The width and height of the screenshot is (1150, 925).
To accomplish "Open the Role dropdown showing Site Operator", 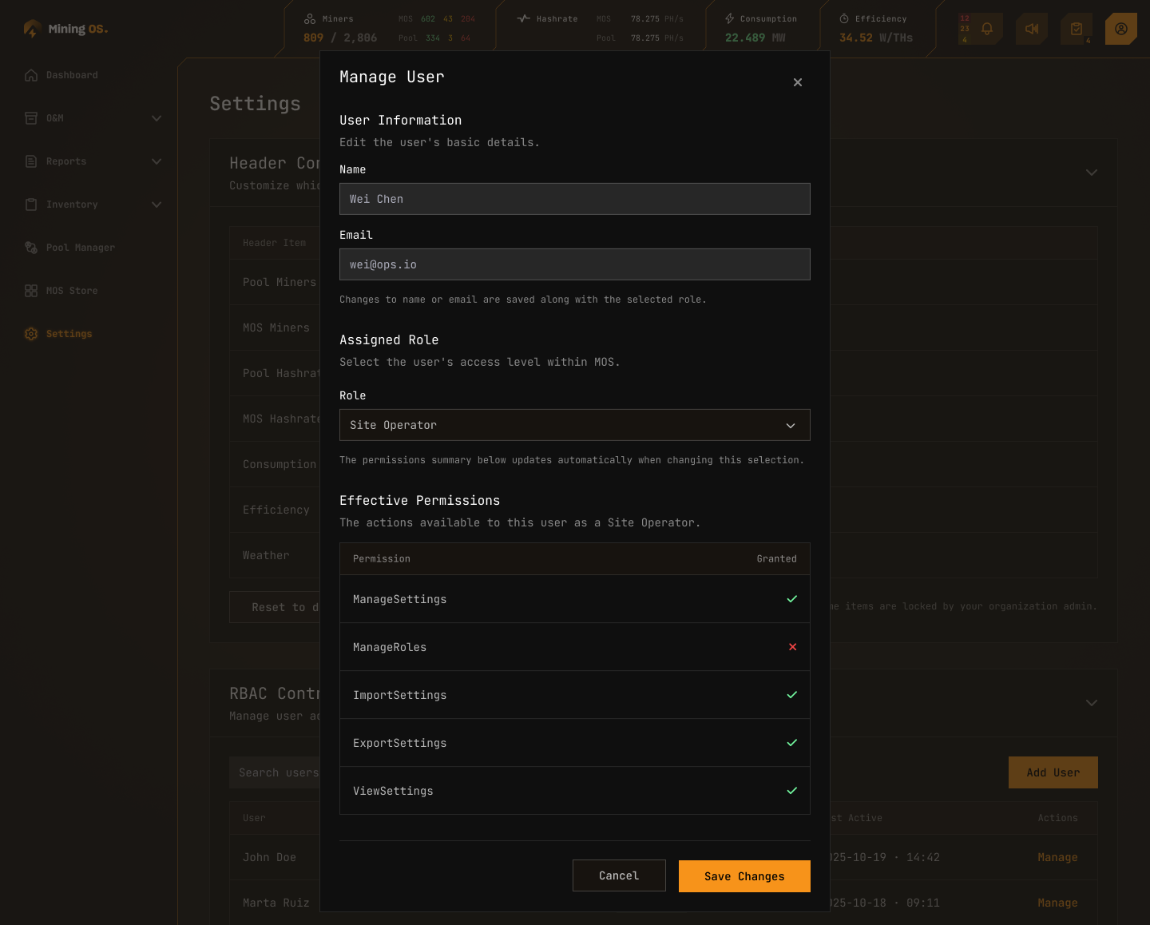I will (x=575, y=425).
